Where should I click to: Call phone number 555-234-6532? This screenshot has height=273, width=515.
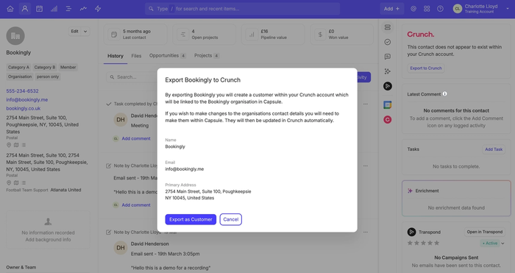(x=22, y=91)
